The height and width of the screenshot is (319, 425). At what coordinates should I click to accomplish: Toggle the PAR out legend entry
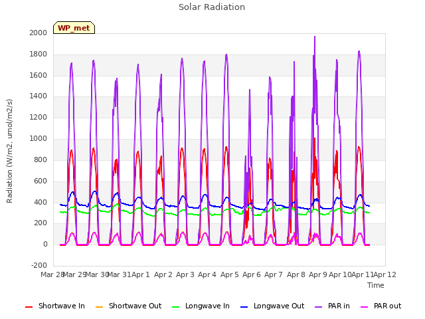[x=381, y=306]
